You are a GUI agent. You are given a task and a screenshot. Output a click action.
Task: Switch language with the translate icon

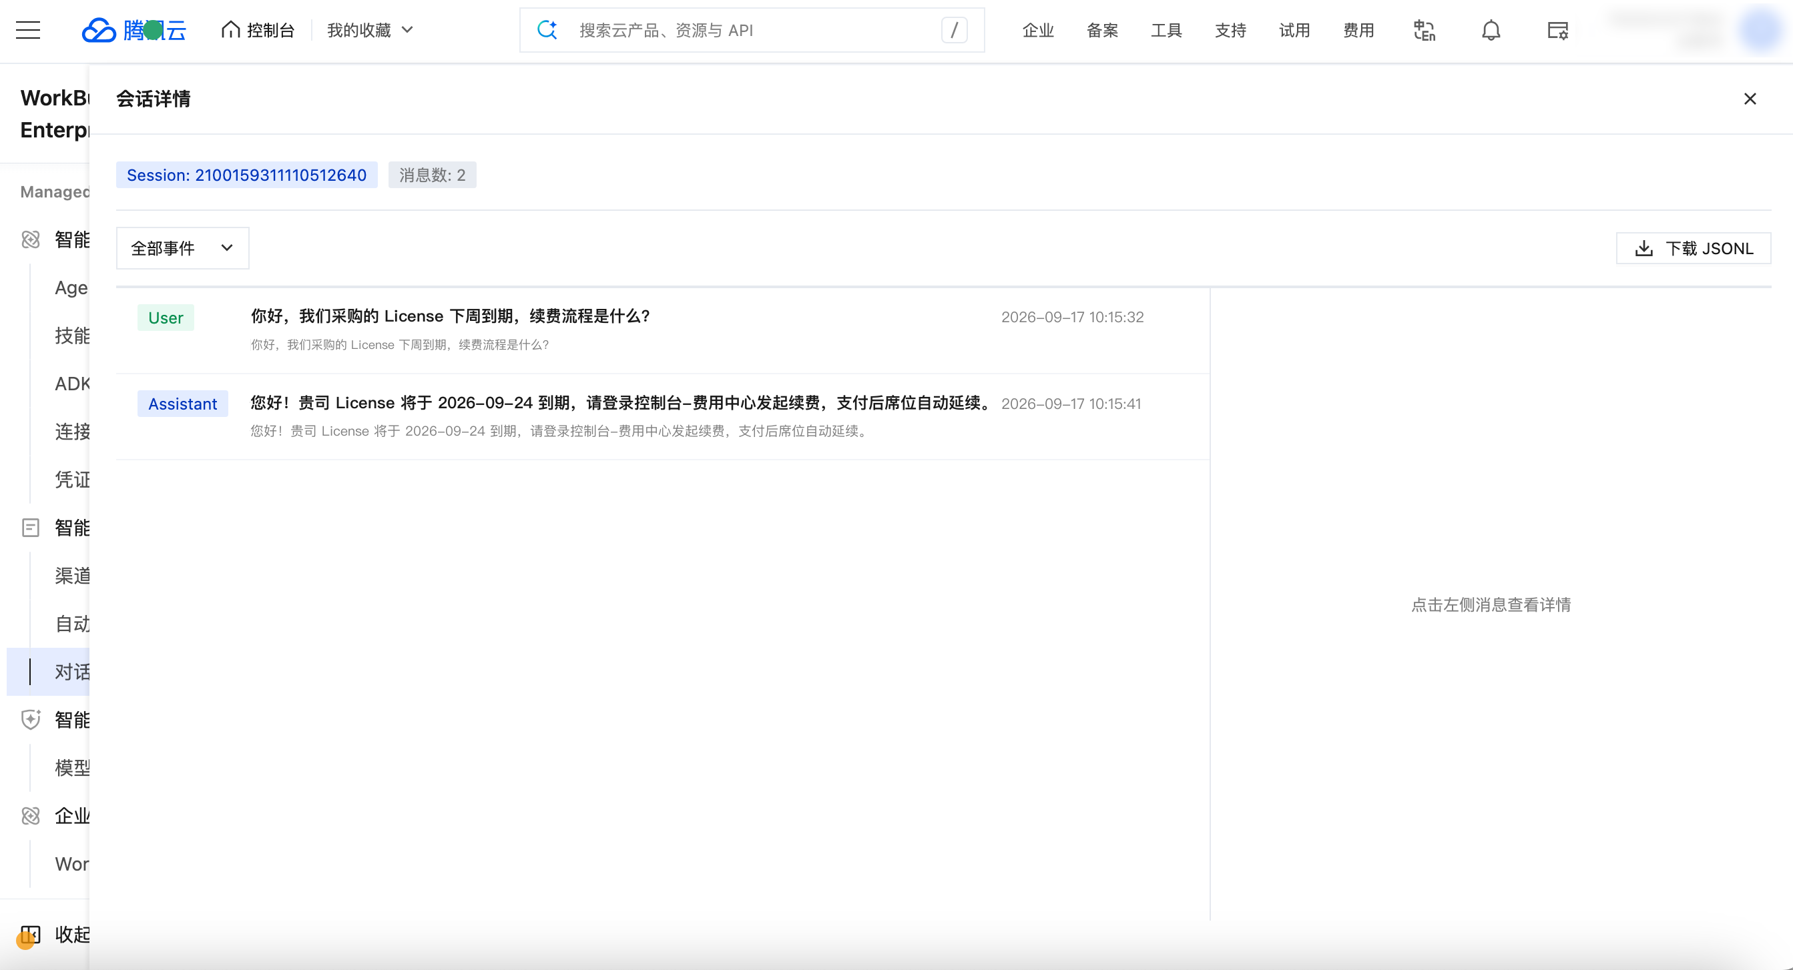coord(1424,30)
